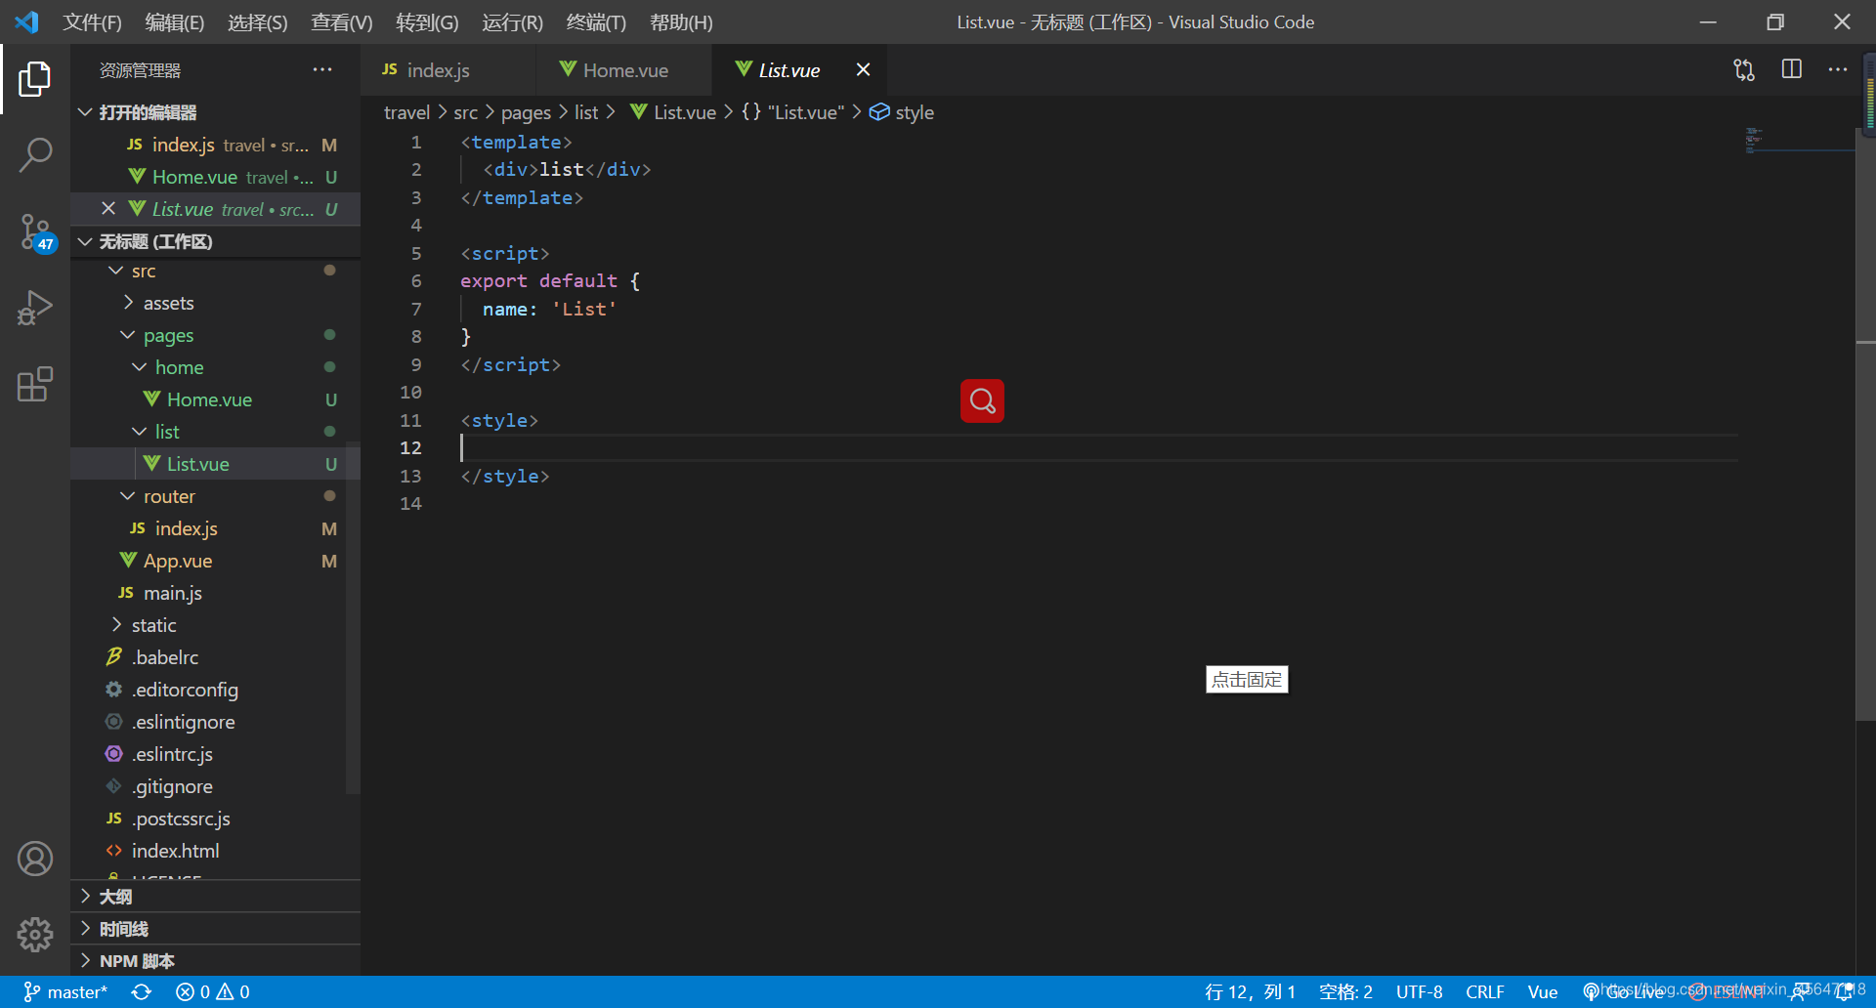Open the Explorer view in activity bar
This screenshot has width=1876, height=1008.
35,79
